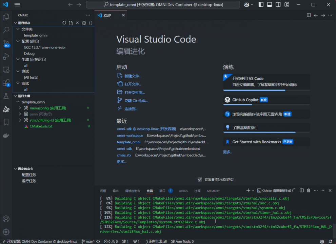Switch to the 调试控制台 panel tab
This screenshot has height=244, width=336.
point(133,191)
